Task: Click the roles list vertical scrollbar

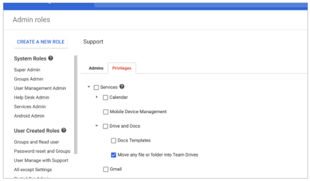Action: pyautogui.click(x=76, y=105)
